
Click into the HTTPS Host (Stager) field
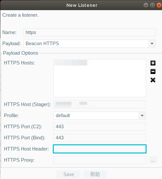click(100, 104)
